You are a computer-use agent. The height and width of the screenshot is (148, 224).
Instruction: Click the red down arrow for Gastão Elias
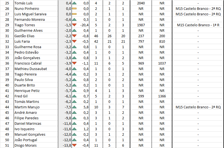[x=74, y=36]
